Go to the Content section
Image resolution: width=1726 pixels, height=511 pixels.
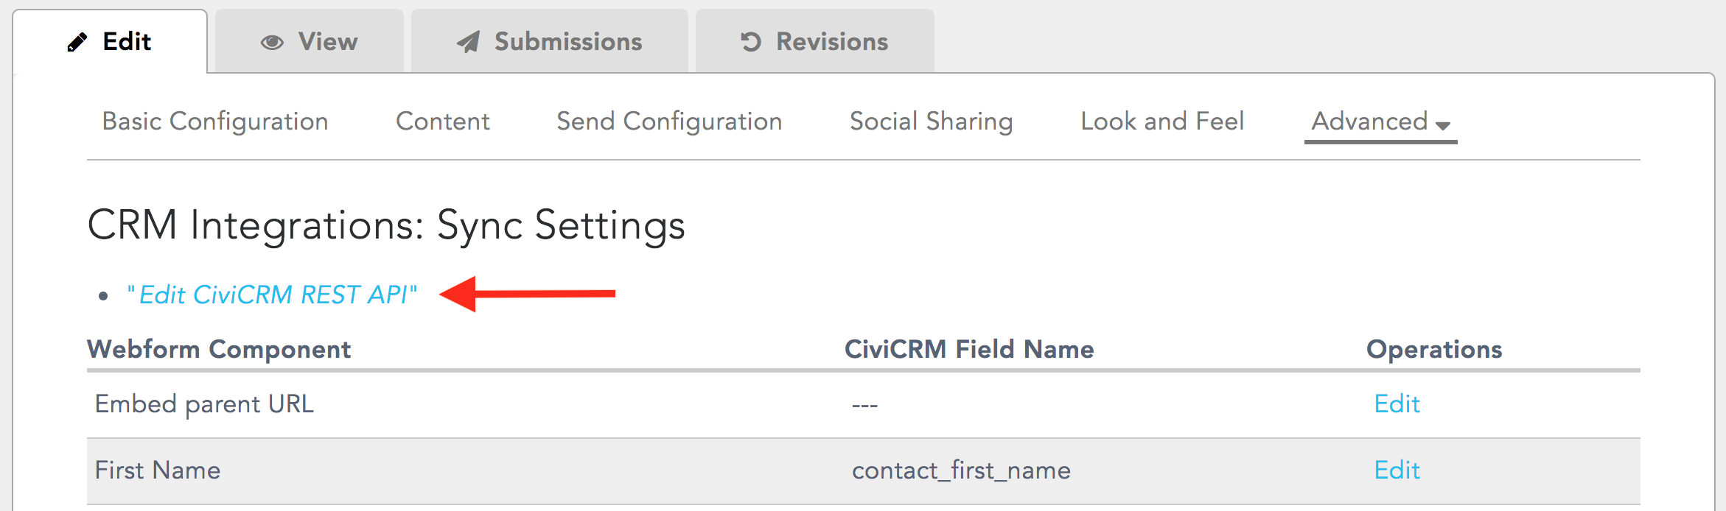coord(443,121)
